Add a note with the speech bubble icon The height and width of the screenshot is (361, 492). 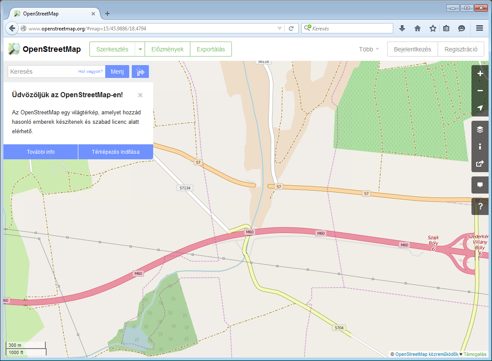point(480,185)
